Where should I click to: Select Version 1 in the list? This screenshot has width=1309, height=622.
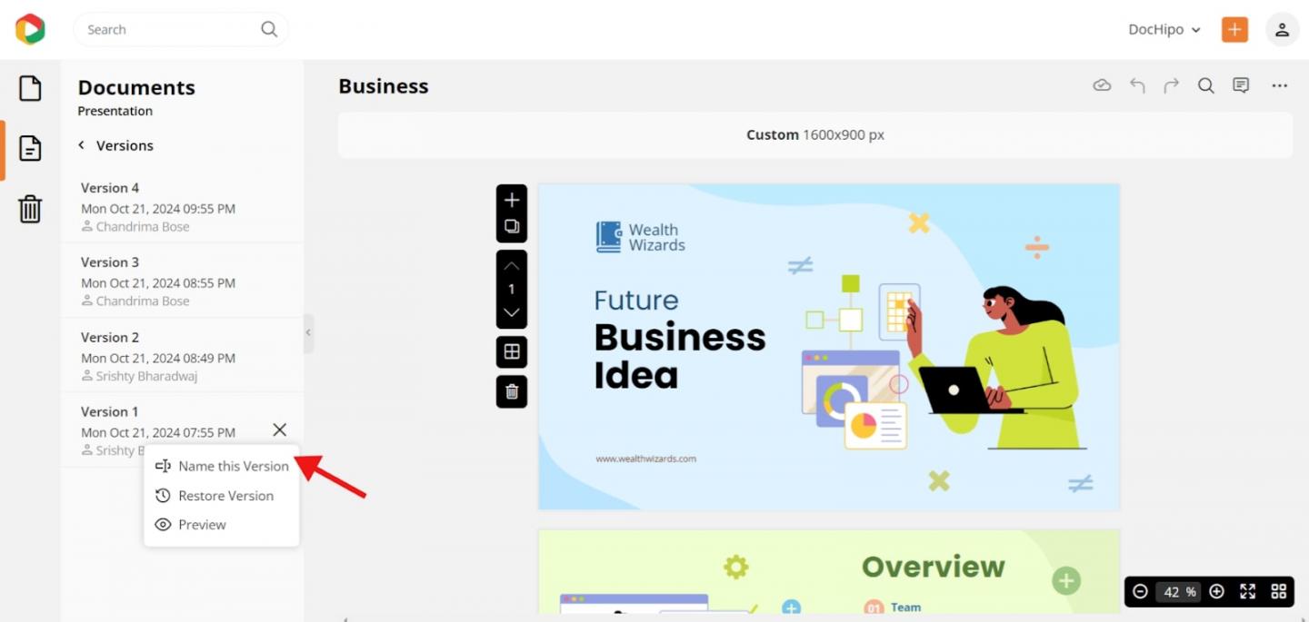point(183,429)
